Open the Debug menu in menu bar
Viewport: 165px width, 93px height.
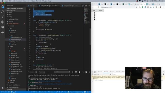coord(32,1)
